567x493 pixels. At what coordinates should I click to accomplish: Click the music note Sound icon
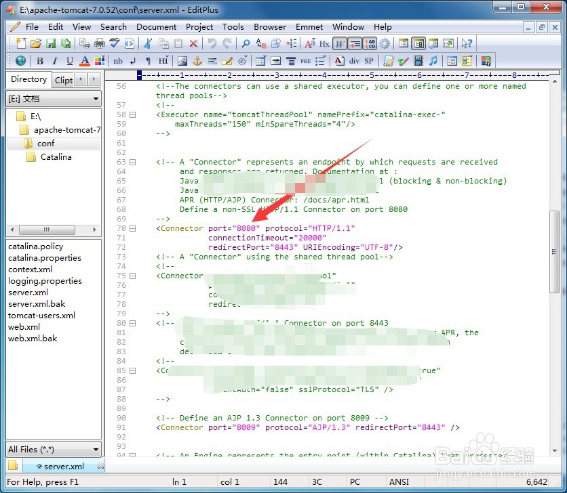[x=433, y=61]
